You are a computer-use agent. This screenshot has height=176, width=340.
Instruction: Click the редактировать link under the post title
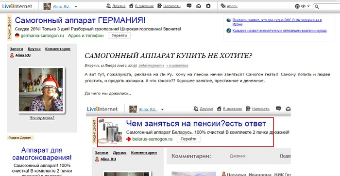point(152,65)
